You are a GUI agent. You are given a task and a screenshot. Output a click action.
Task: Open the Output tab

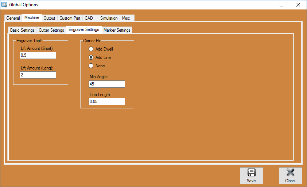pos(49,18)
